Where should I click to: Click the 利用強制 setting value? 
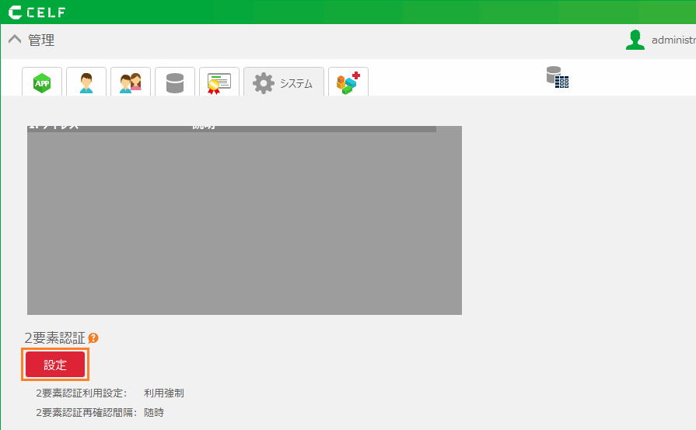click(x=164, y=393)
